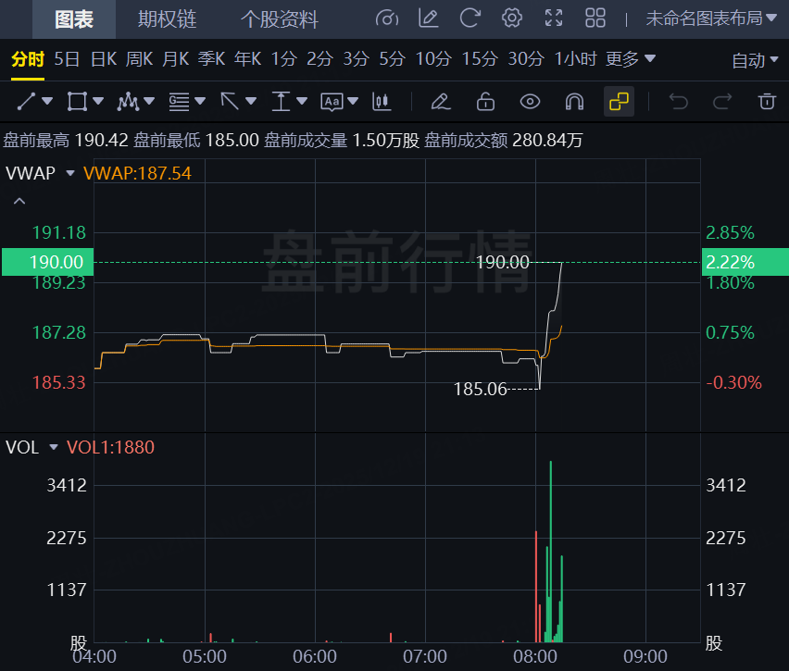Select the 10分 timeframe
This screenshot has height=671, width=789.
[432, 59]
